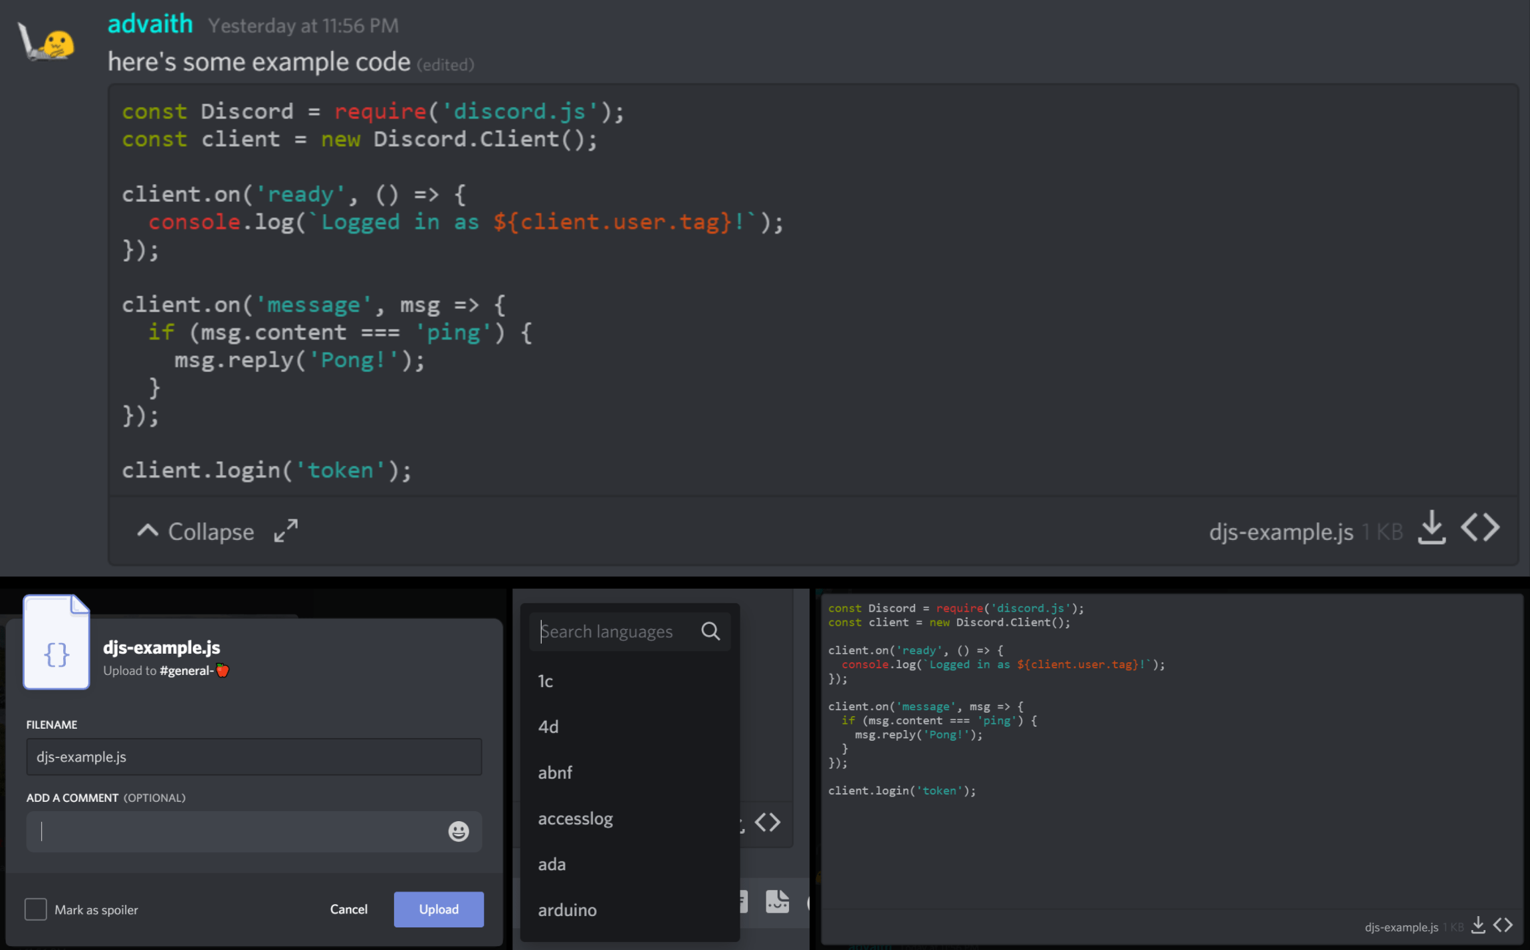Select the sticker icon near message box
The image size is (1530, 950).
(778, 902)
